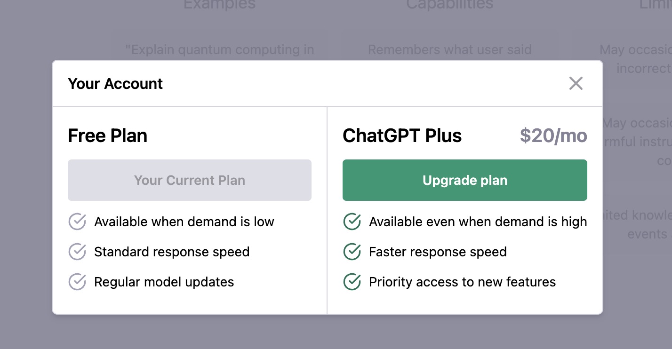Click the Available when demand is low text
Screen dimensions: 672x349
pyautogui.click(x=184, y=222)
